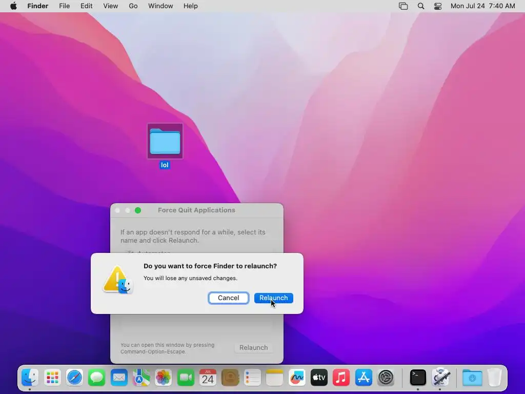Open App Store in the Dock
Image resolution: width=525 pixels, height=394 pixels.
364,377
